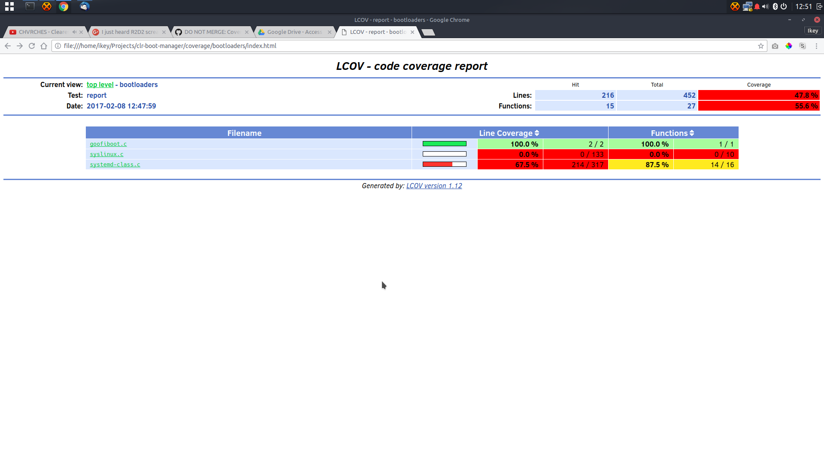
Task: Switch to Google Drive tab
Action: click(294, 32)
